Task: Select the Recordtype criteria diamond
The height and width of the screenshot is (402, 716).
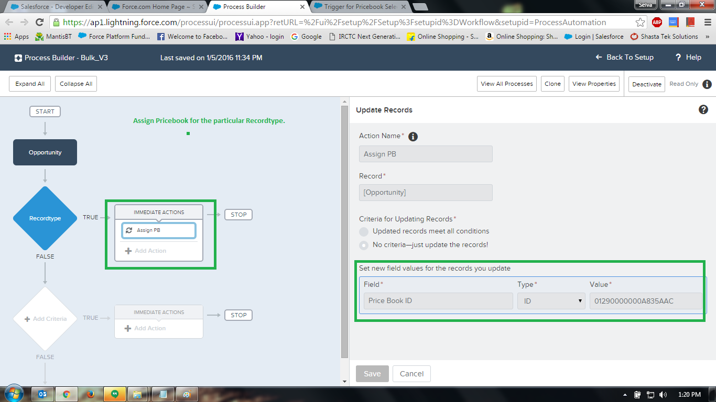Action: [x=45, y=218]
